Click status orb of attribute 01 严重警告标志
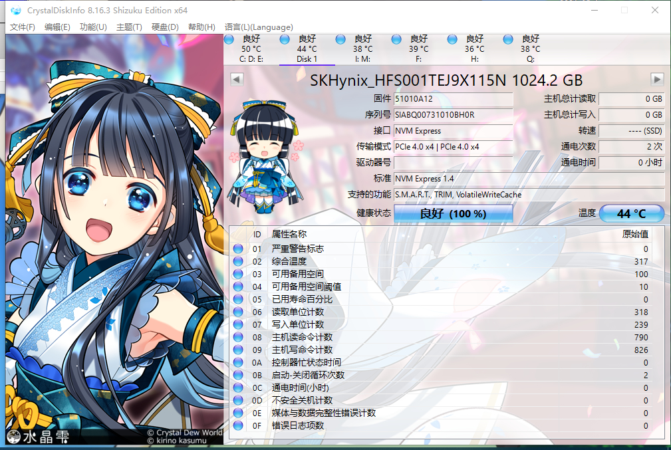The width and height of the screenshot is (671, 450). point(238,249)
